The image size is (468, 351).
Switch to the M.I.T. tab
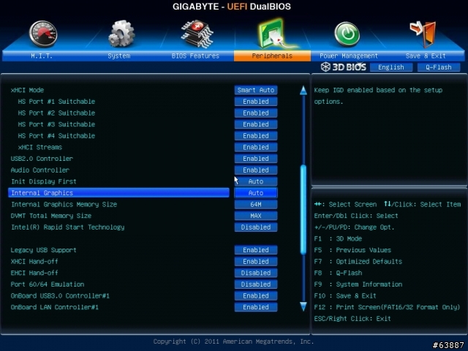tap(42, 56)
